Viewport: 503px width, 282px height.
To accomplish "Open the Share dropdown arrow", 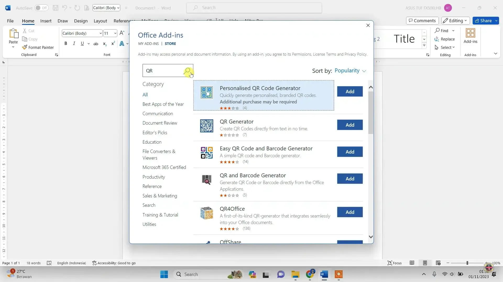I will (496, 21).
